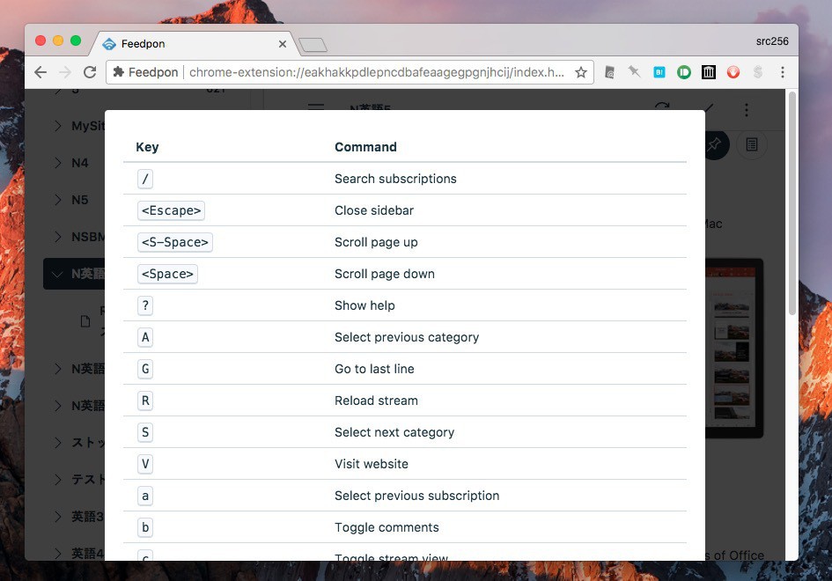
Task: Click the gray pushpin extension icon
Action: tap(634, 72)
